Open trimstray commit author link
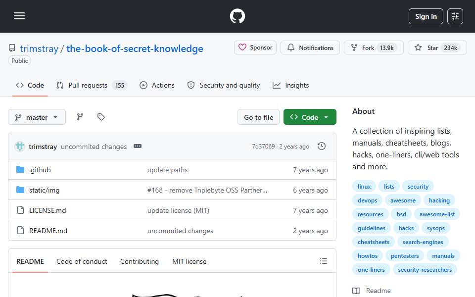 point(43,147)
